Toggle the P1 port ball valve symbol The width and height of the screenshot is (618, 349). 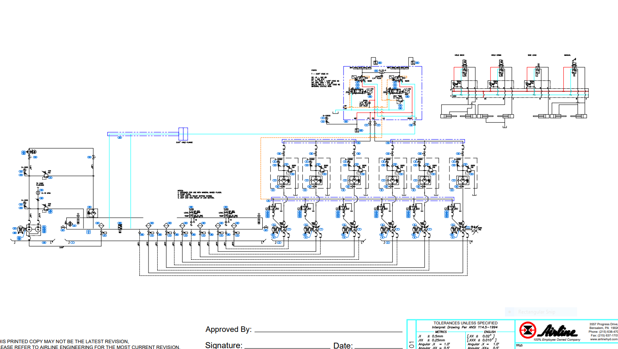tap(370, 123)
